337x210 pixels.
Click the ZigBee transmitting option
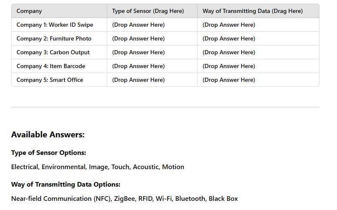click(x=124, y=199)
